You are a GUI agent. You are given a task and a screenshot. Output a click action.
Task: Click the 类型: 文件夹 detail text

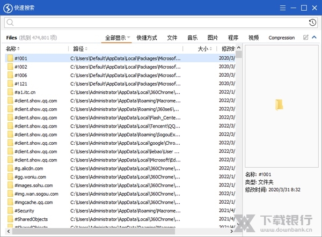click(259, 182)
